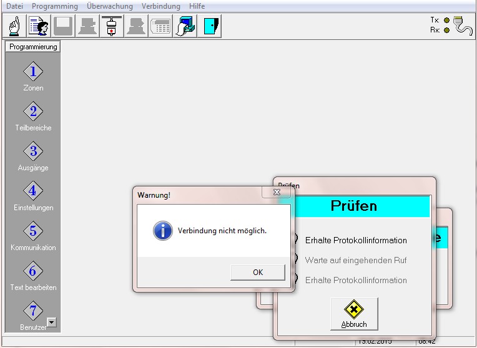Open Zonen programming step 1
This screenshot has width=477, height=348.
(33, 72)
